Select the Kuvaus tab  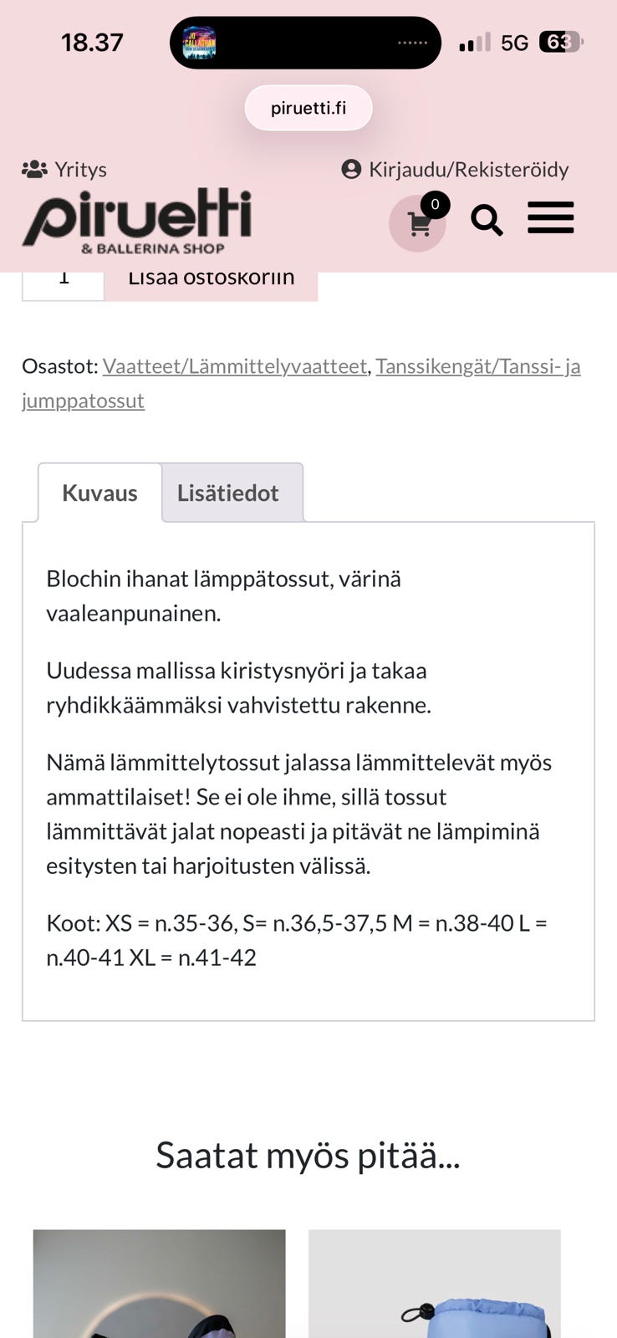click(99, 493)
